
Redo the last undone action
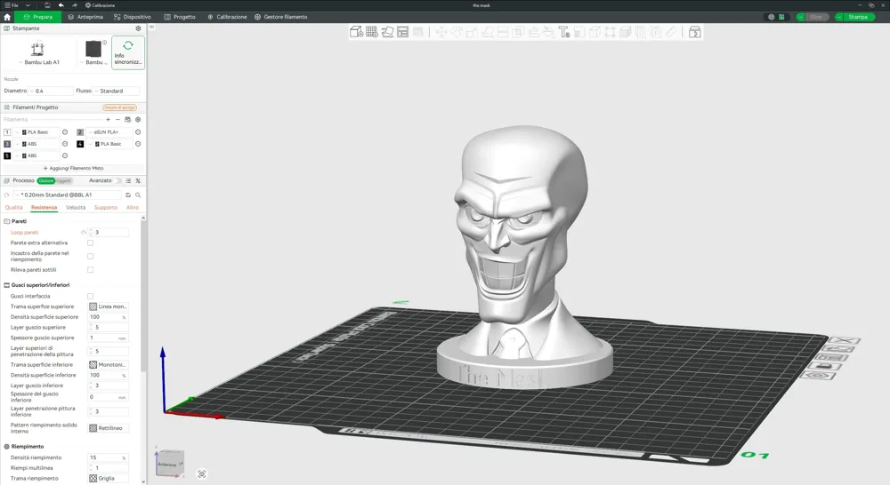tap(75, 5)
